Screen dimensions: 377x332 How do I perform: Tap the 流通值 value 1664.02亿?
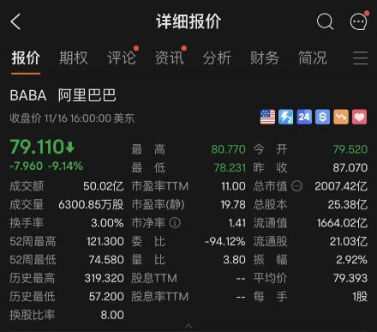pyautogui.click(x=342, y=223)
